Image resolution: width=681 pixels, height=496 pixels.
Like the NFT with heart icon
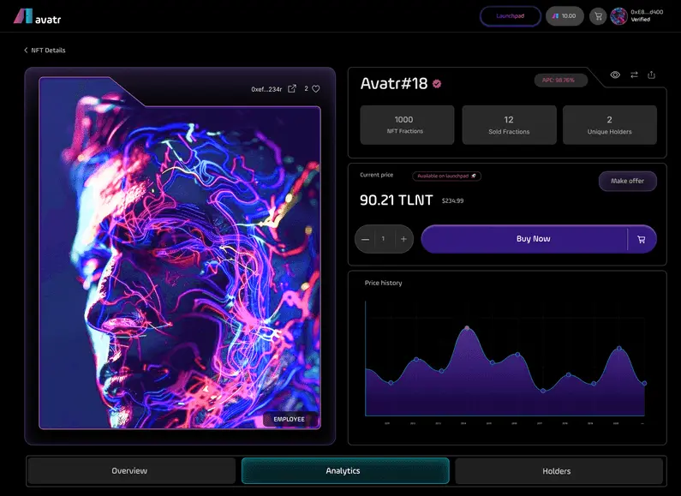pos(315,89)
